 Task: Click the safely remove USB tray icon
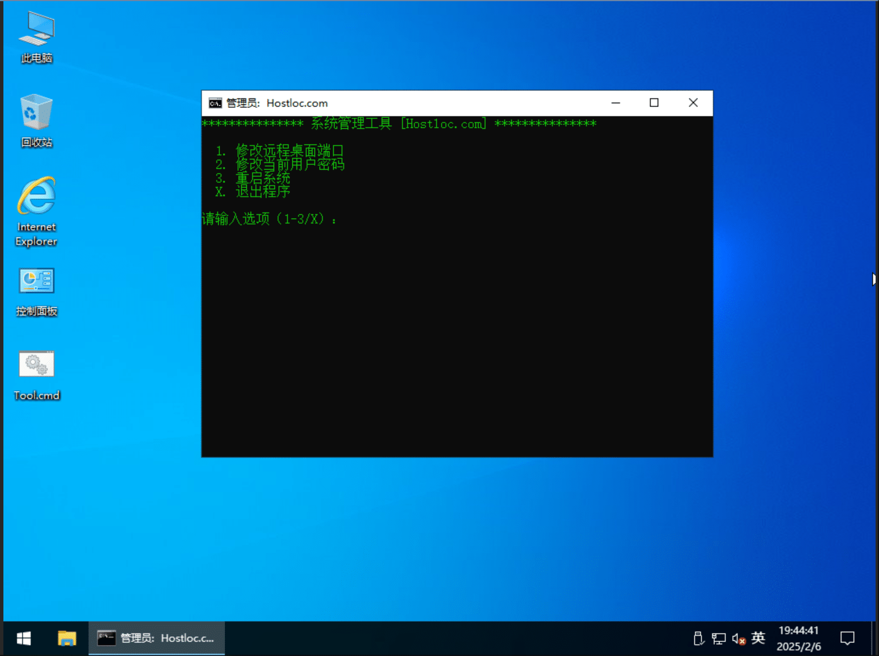(x=698, y=638)
